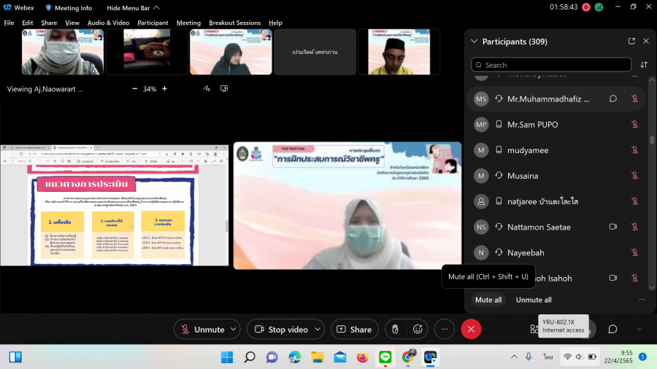Pop out the Participants panel
This screenshot has width=657, height=369.
631,42
